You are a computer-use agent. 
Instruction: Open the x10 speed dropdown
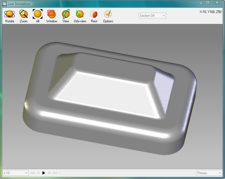pyautogui.click(x=15, y=173)
